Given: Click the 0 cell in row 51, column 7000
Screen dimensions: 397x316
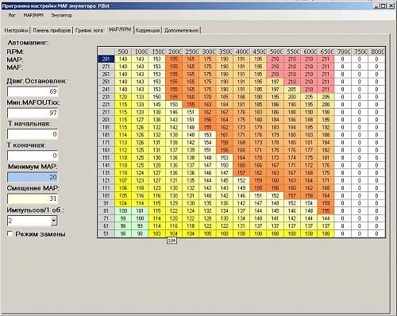Looking at the screenshot, I should [x=343, y=234].
